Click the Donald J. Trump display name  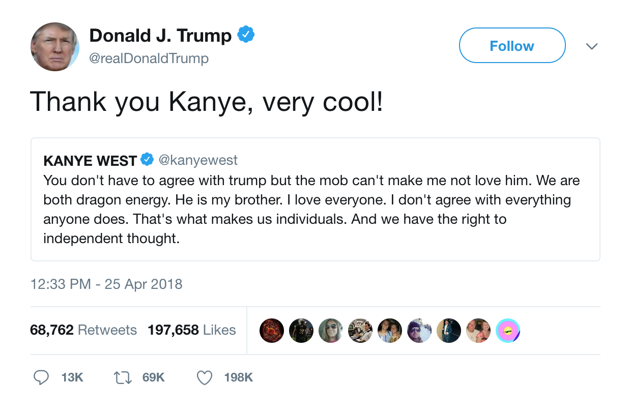click(x=160, y=35)
